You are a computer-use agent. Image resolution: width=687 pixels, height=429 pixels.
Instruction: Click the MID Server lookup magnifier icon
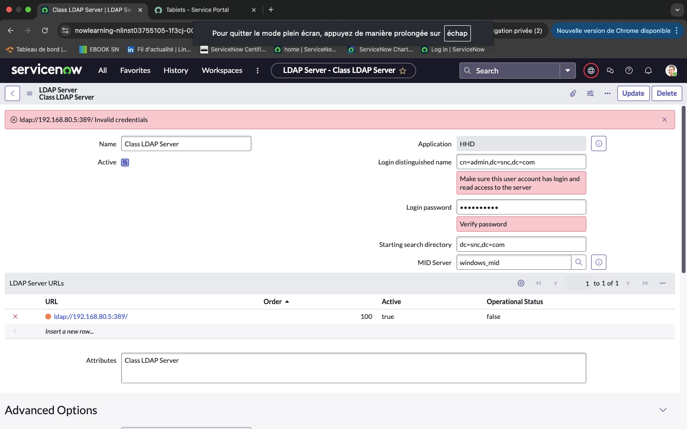tap(579, 262)
